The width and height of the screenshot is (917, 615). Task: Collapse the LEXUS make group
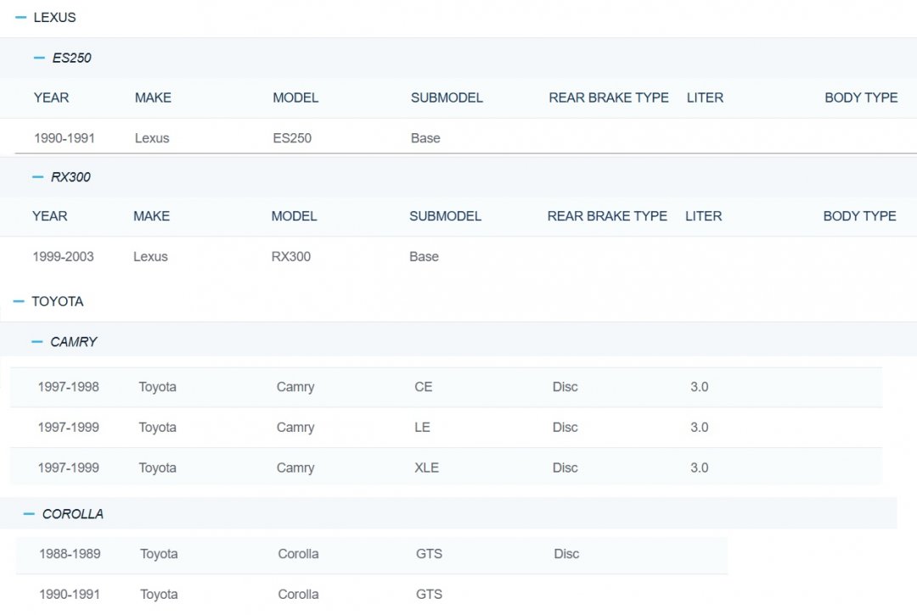click(x=20, y=18)
